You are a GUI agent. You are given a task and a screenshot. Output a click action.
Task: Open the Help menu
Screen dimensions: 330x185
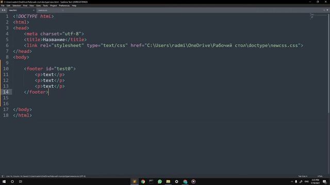pos(74,6)
